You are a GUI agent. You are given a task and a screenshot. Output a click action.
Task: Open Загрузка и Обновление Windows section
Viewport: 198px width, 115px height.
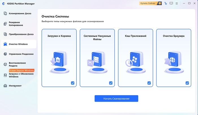pyautogui.click(x=19, y=75)
